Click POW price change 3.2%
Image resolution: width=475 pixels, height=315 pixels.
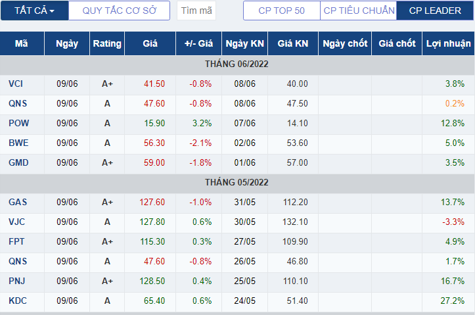click(x=202, y=124)
